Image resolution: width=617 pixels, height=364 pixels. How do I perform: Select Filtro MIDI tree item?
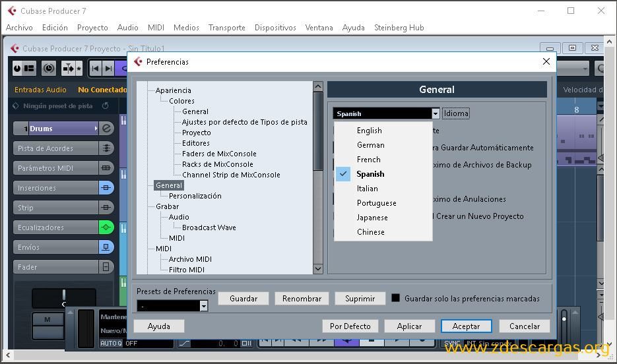[187, 270]
